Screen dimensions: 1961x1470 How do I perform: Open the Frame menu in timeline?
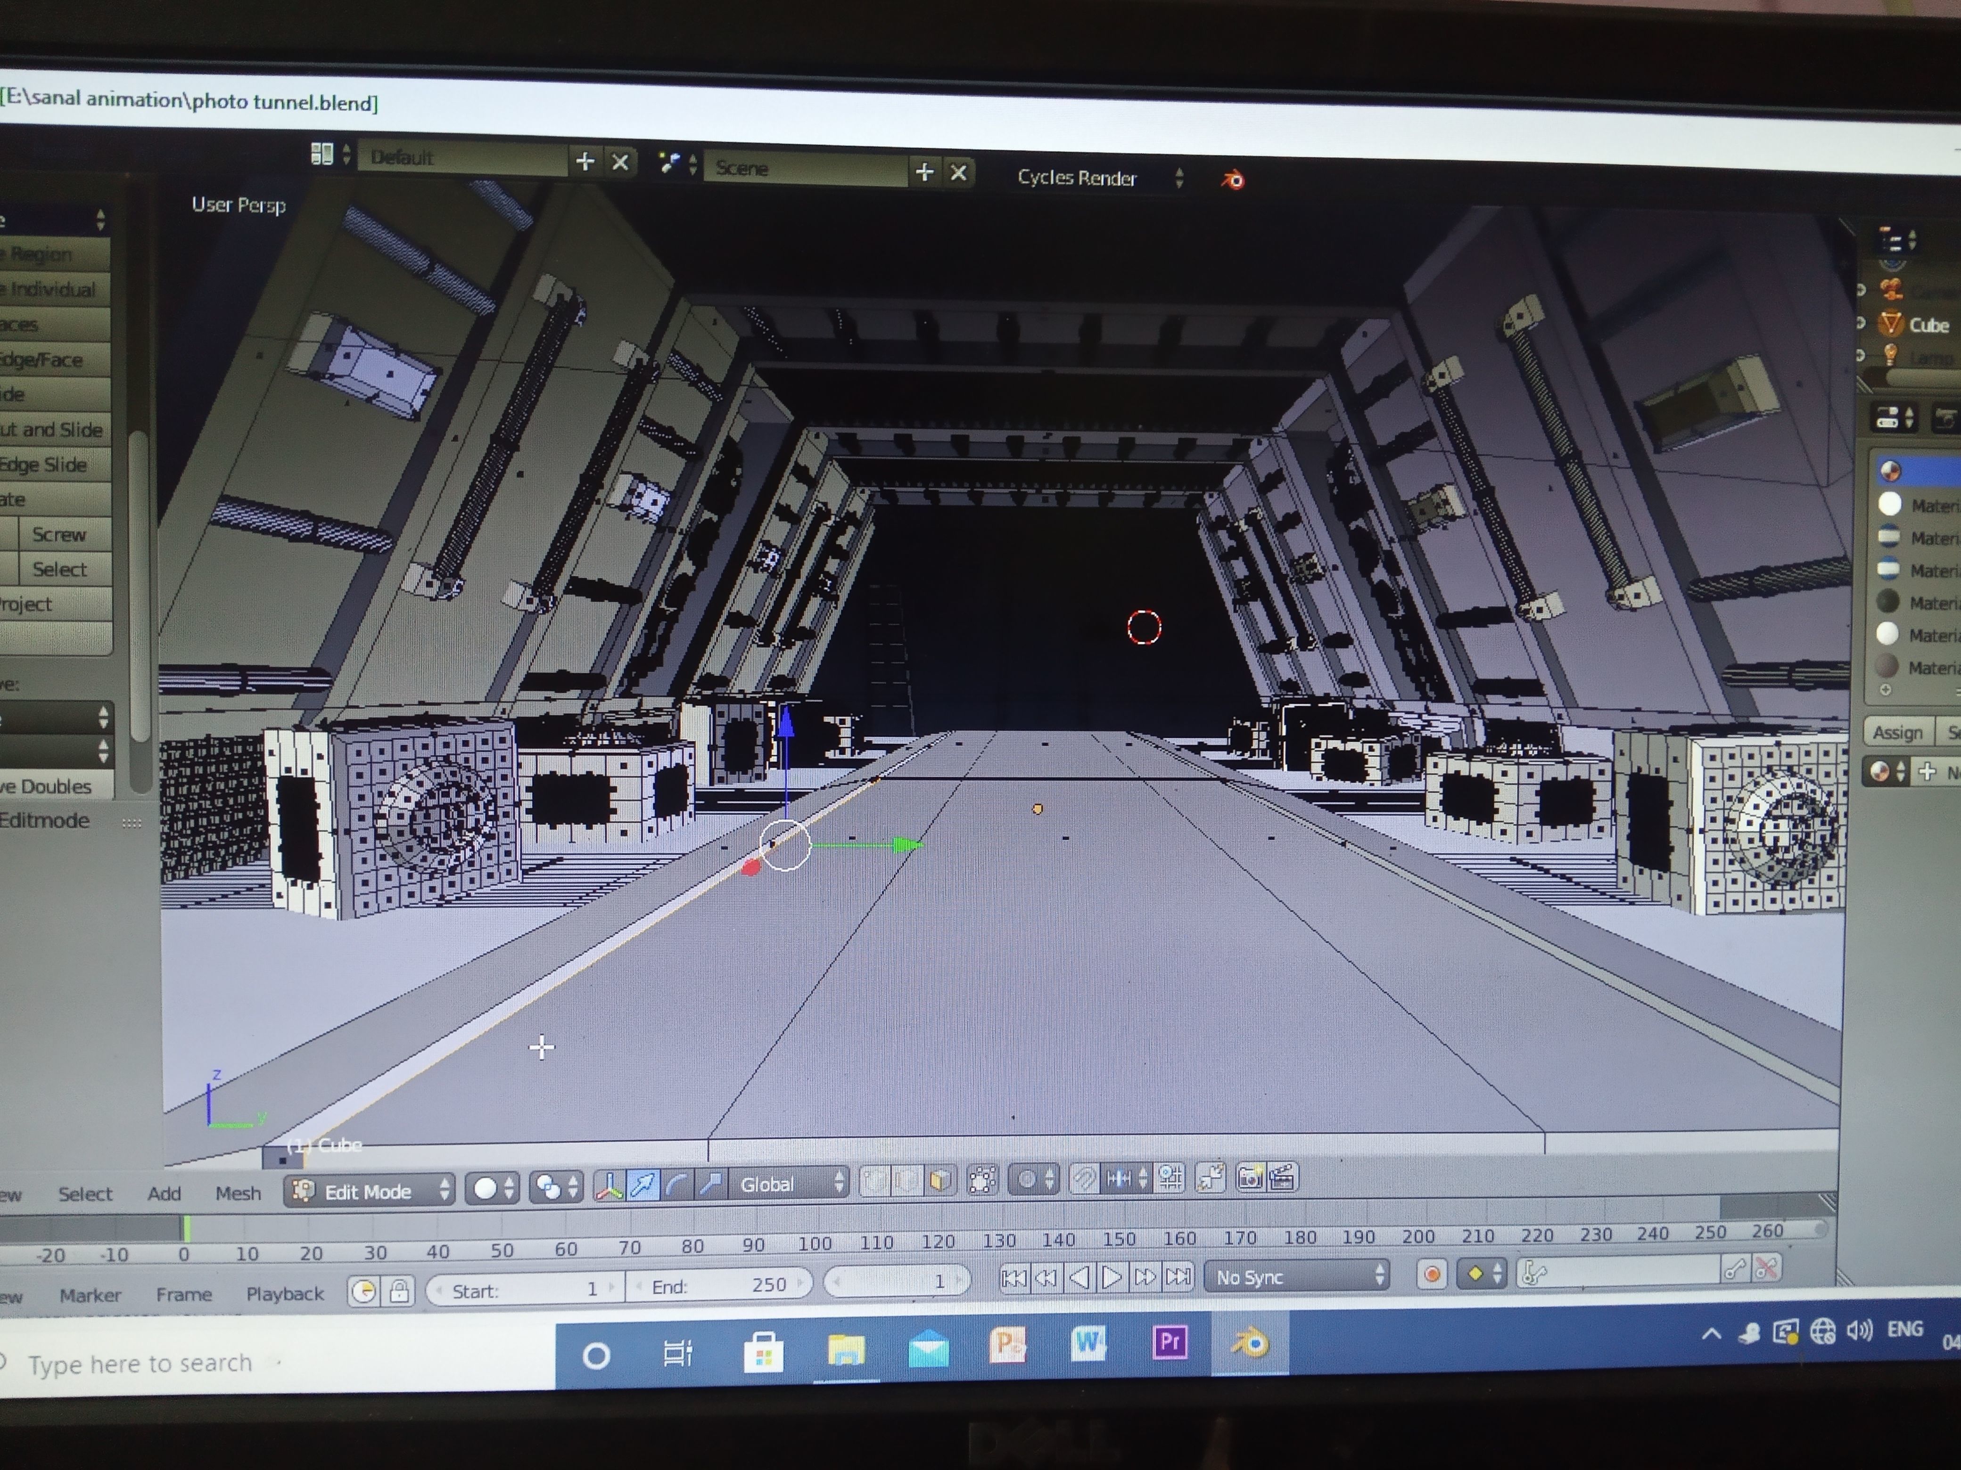tap(183, 1295)
